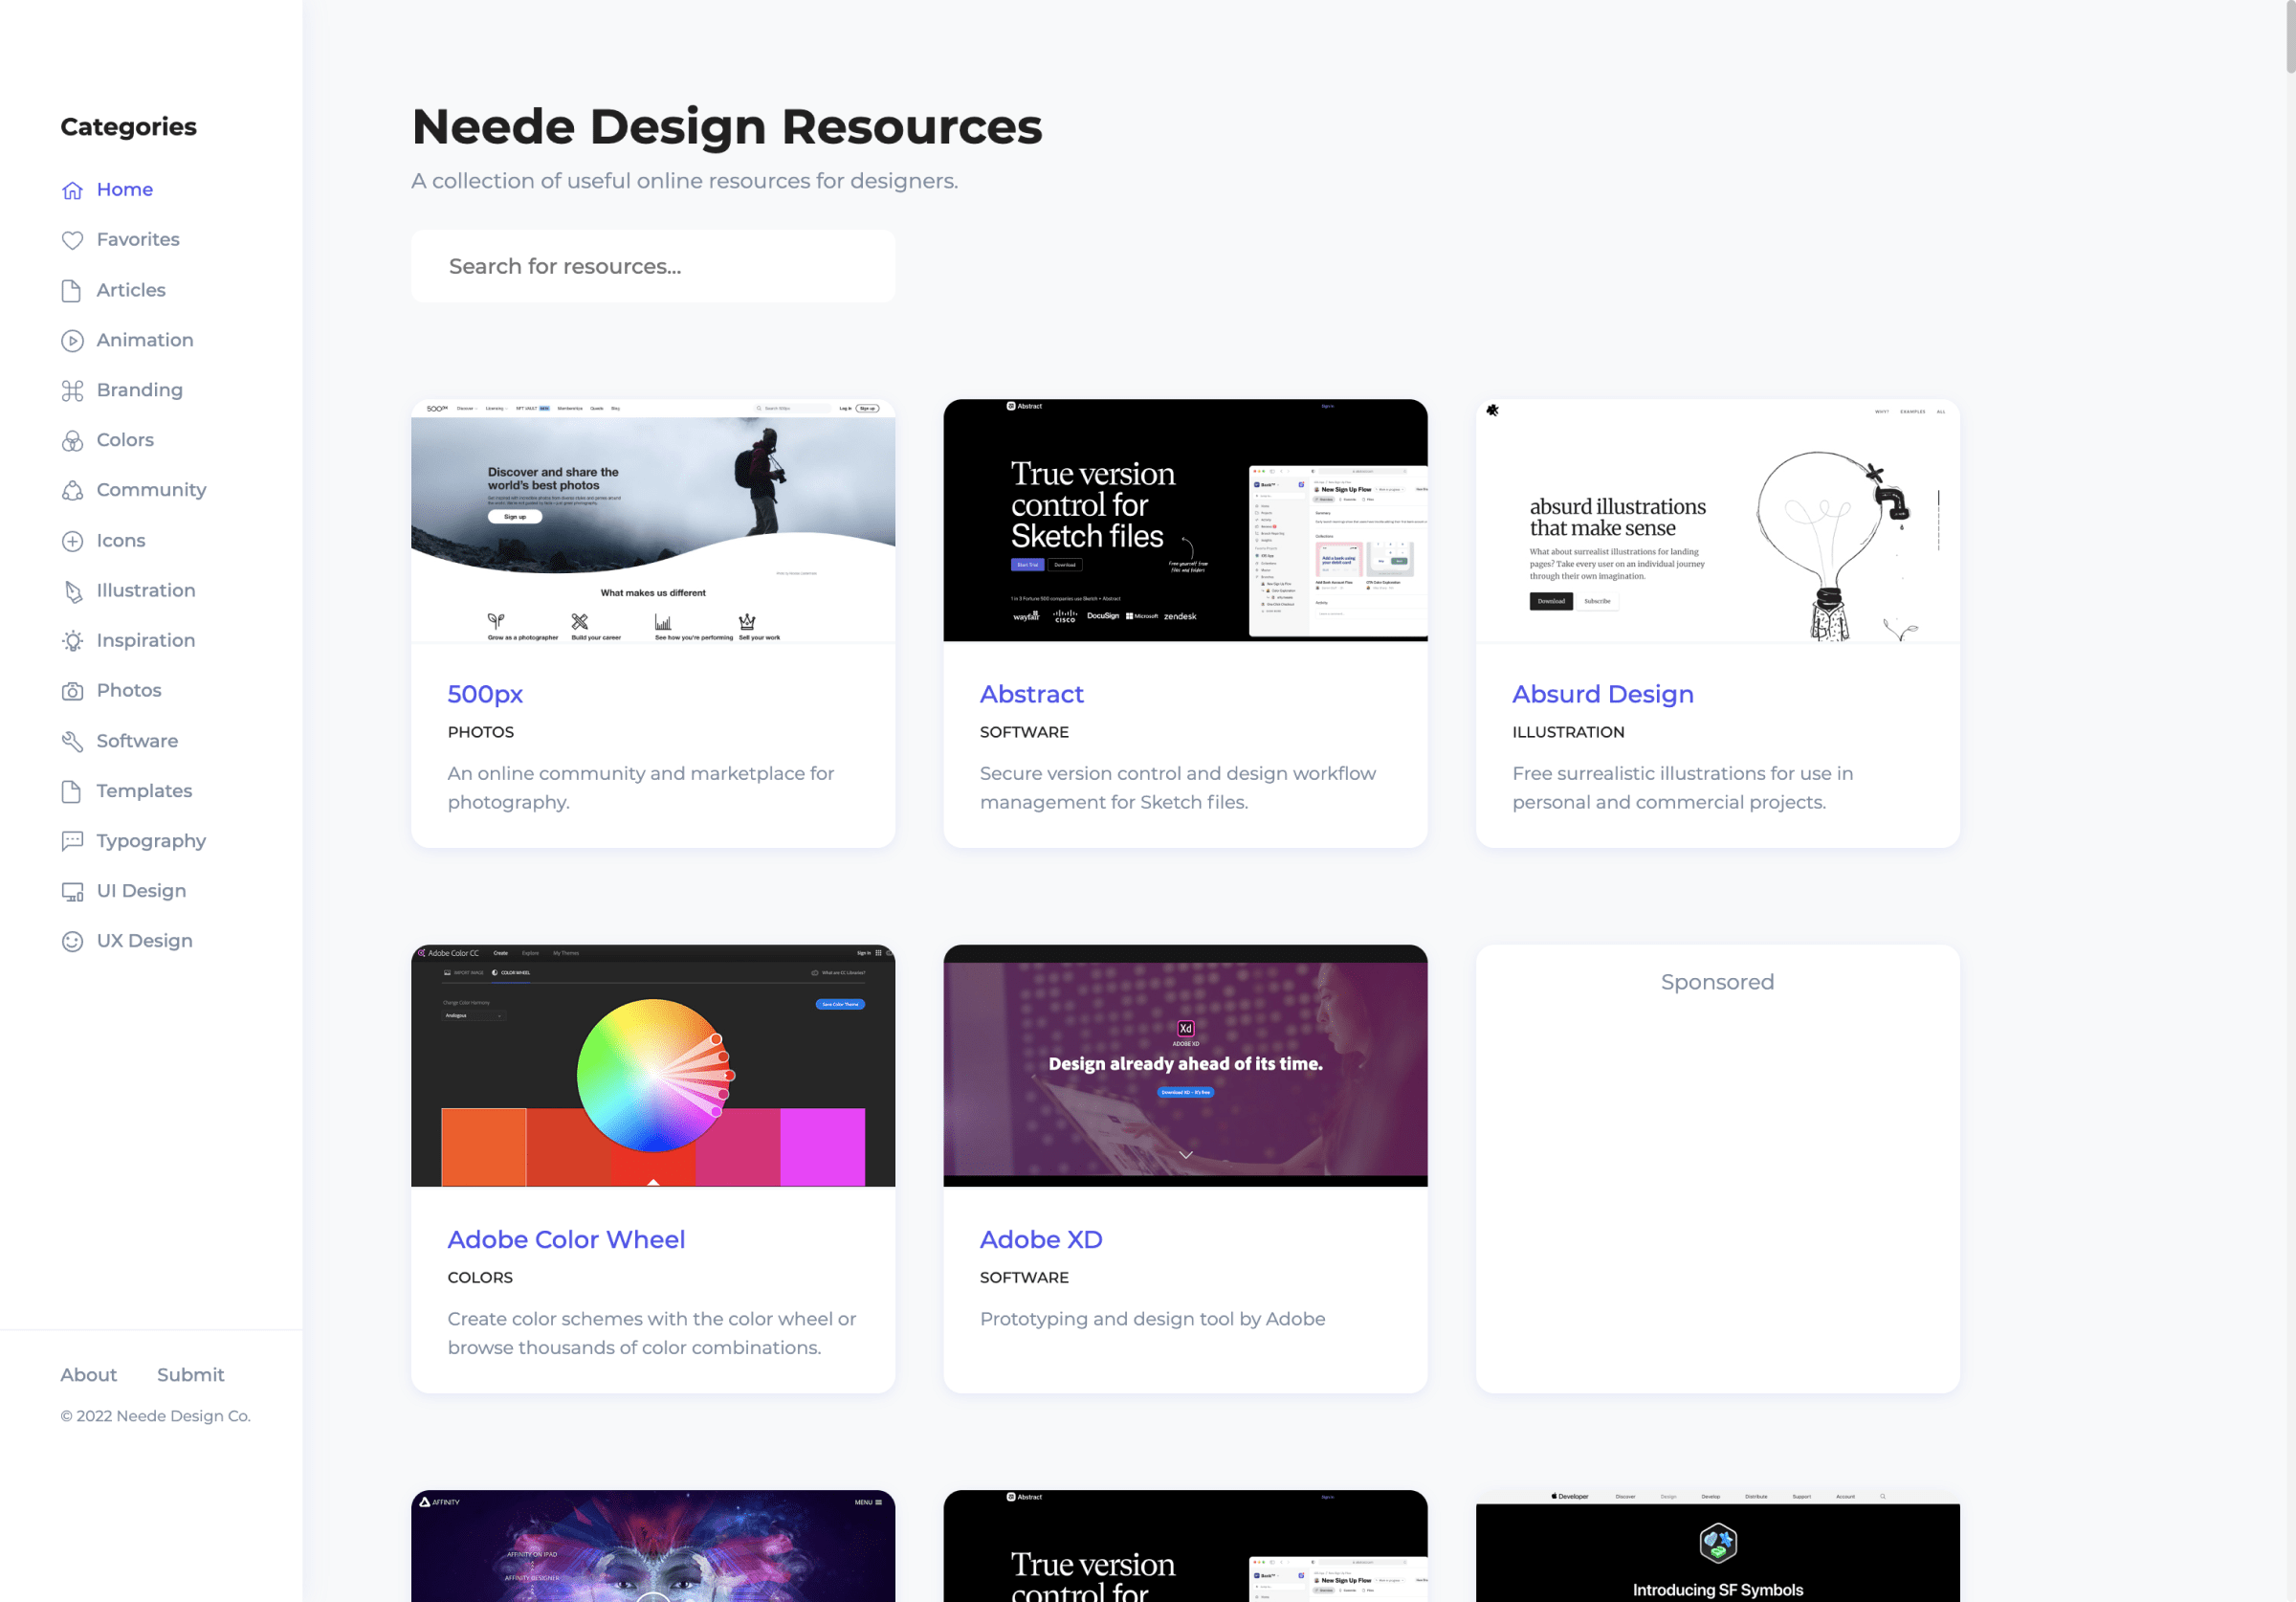The image size is (2296, 1602).
Task: Click the Adobe XD preview thumbnail
Action: [1185, 1066]
